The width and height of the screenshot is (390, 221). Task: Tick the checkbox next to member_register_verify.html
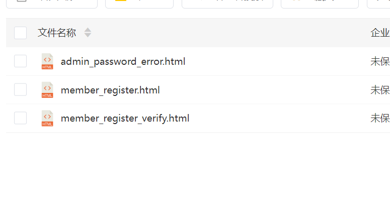(x=21, y=118)
